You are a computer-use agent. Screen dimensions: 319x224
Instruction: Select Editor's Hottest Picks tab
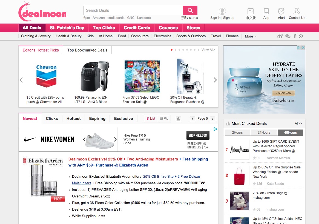[41, 50]
